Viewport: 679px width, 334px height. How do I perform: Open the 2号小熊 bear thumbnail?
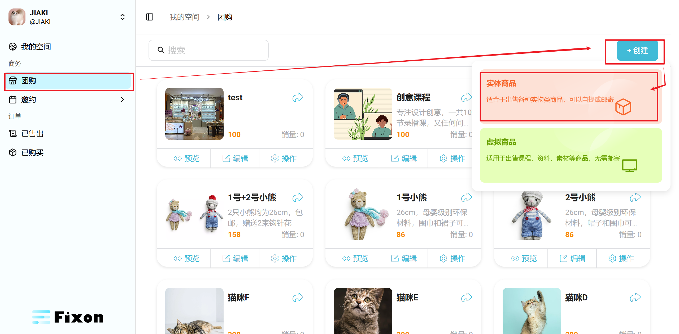532,215
